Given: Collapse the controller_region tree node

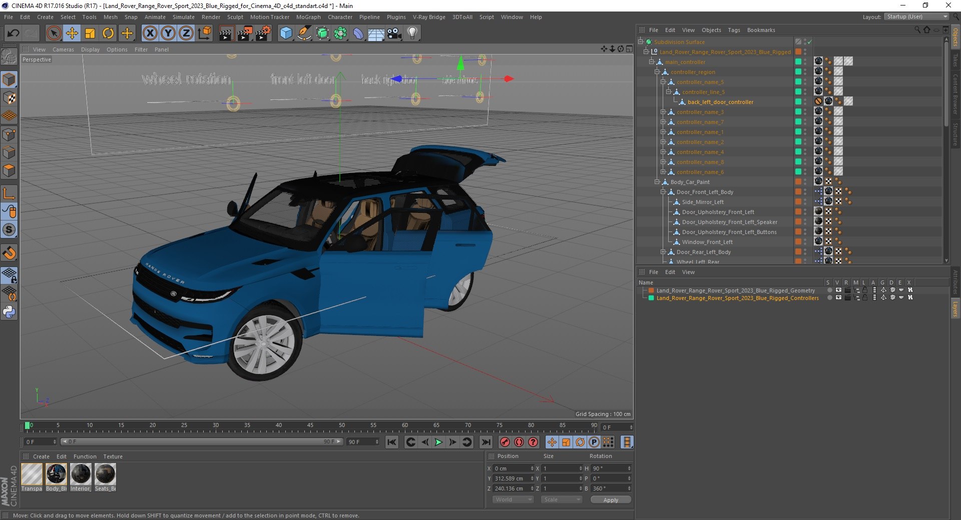Looking at the screenshot, I should [657, 72].
